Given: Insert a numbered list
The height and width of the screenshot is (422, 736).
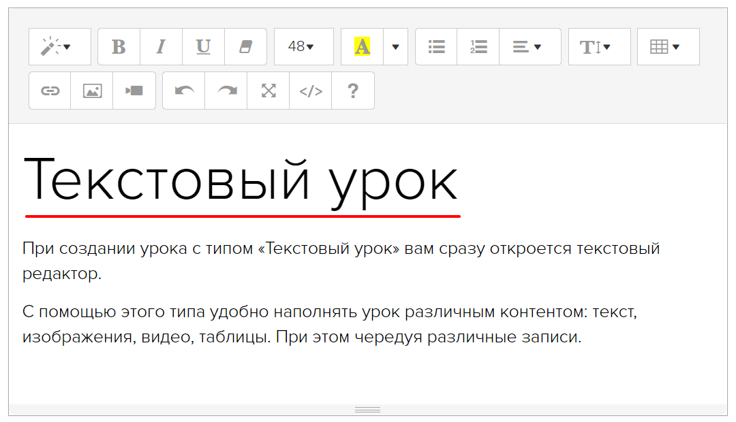Looking at the screenshot, I should point(478,47).
